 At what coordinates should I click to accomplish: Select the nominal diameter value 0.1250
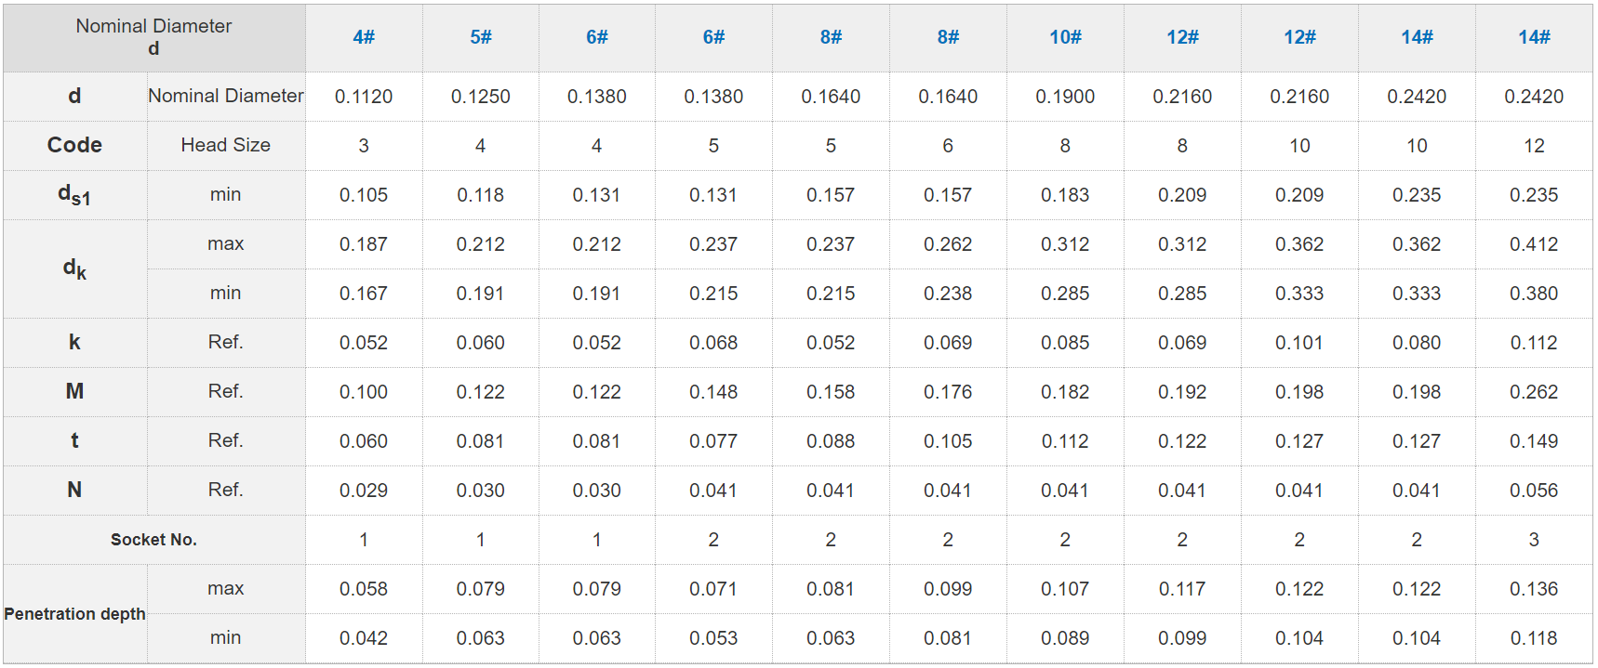point(481,97)
